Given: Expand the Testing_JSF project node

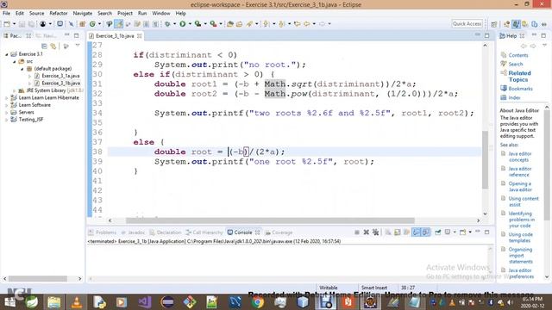Looking at the screenshot, I should (x=6, y=120).
